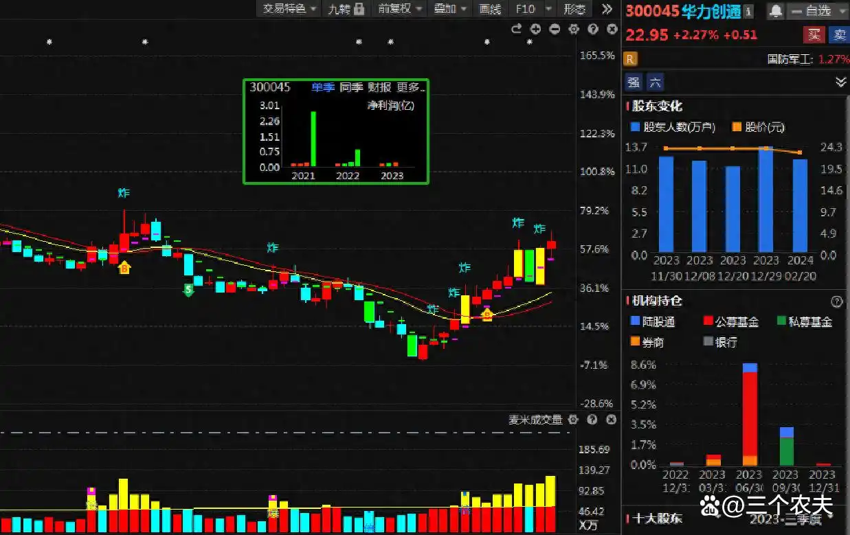
Task: Toggle the 九转 locked indicator
Action: (345, 9)
